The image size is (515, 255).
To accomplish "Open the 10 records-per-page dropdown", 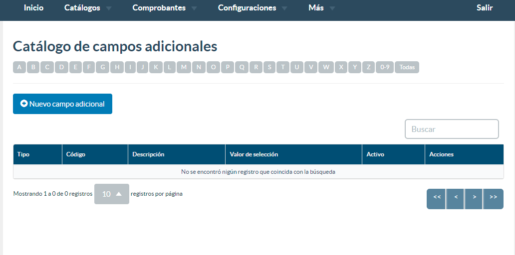I will coord(112,194).
